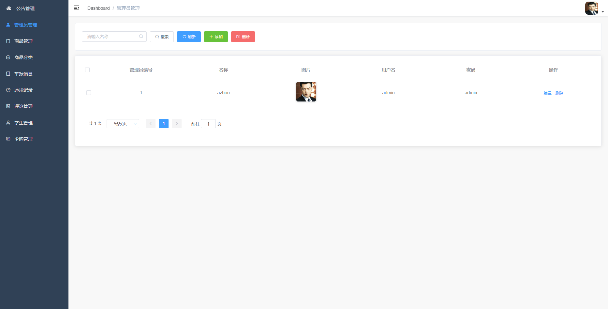Click the 求购管理 sidebar icon
The image size is (608, 309).
8,139
